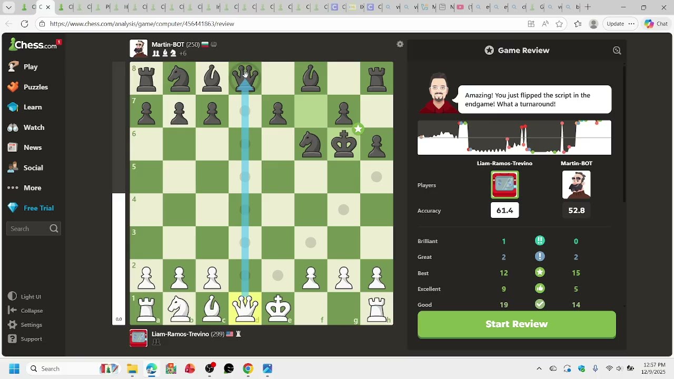
Task: Open board settings gear icon
Action: coord(400,44)
